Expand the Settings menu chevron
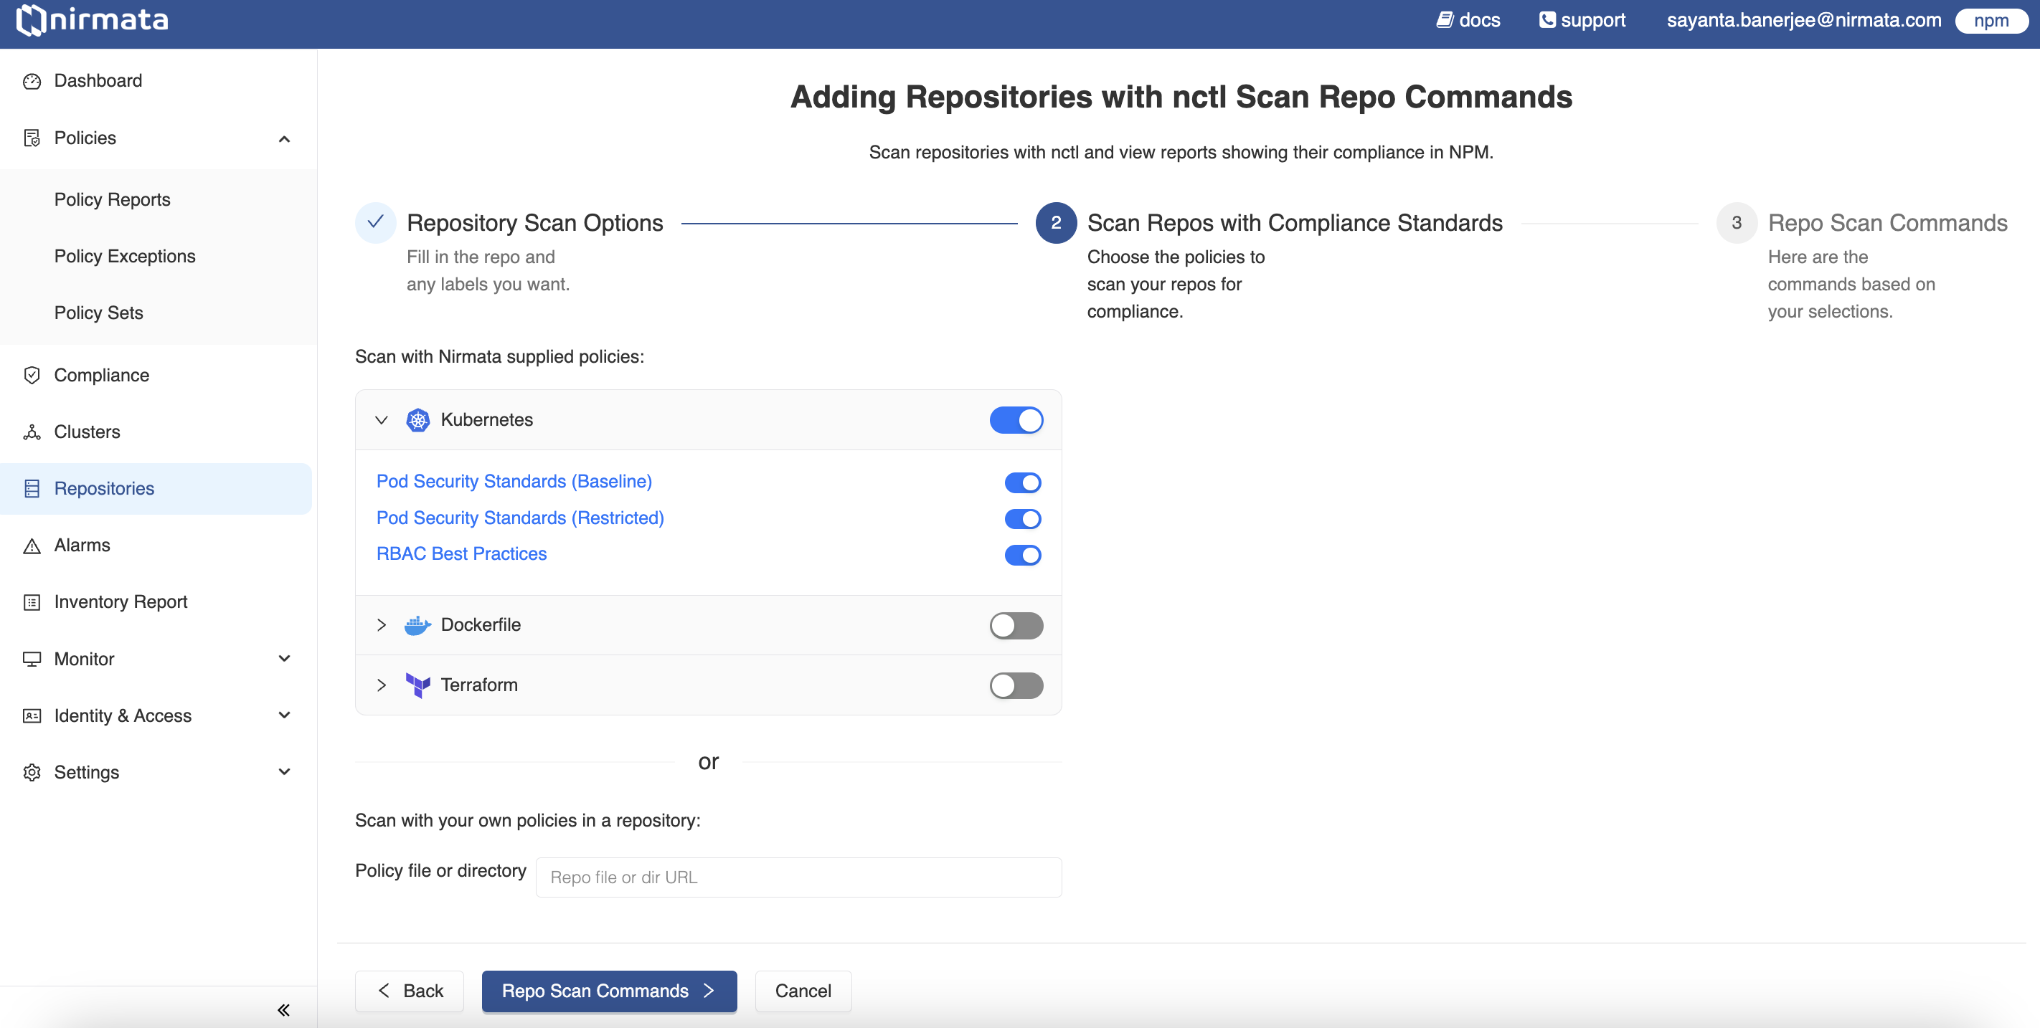The image size is (2040, 1028). (x=284, y=771)
